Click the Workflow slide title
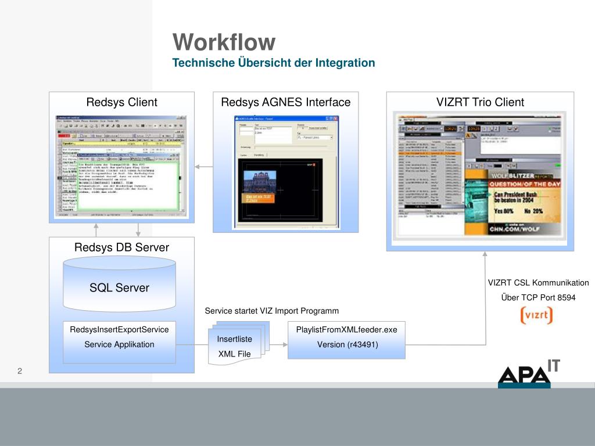Screen dimensions: 595x446 coord(224,42)
